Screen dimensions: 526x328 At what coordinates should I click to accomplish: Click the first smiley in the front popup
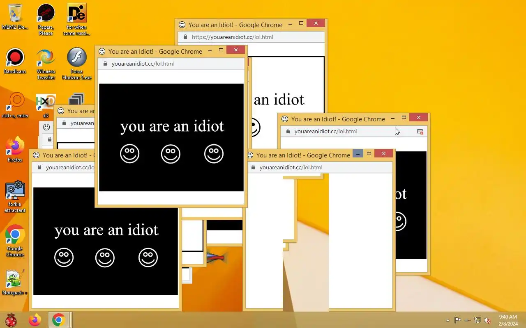(x=129, y=154)
